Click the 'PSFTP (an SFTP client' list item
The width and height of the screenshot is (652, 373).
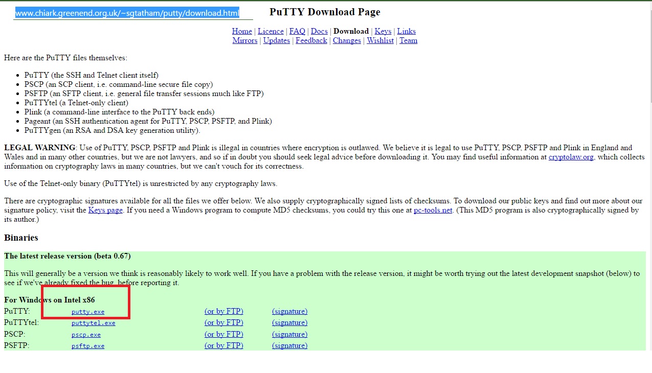point(144,94)
